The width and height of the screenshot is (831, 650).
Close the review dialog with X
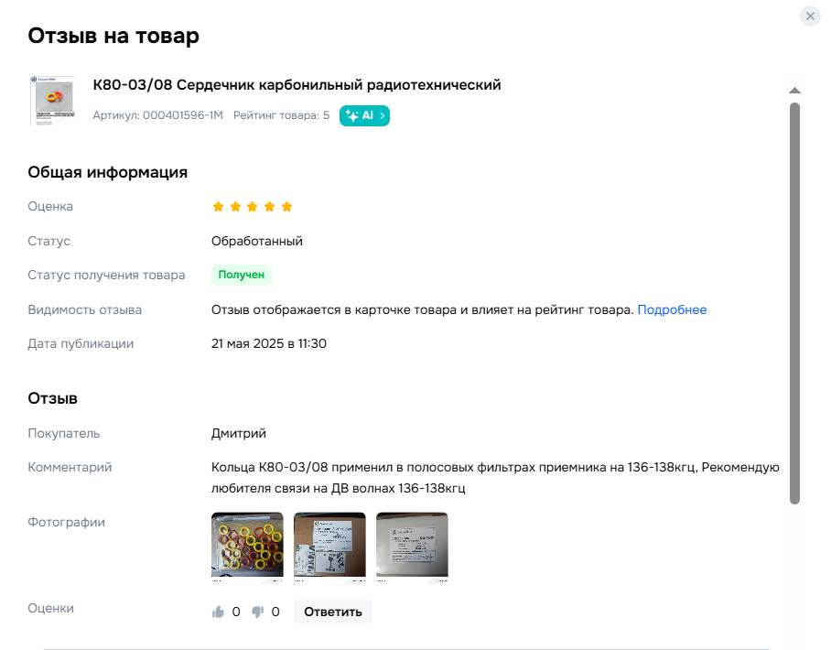click(810, 16)
